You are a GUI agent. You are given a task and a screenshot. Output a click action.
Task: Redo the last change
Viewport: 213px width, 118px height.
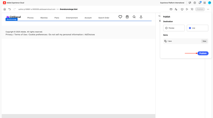tap(14, 9)
